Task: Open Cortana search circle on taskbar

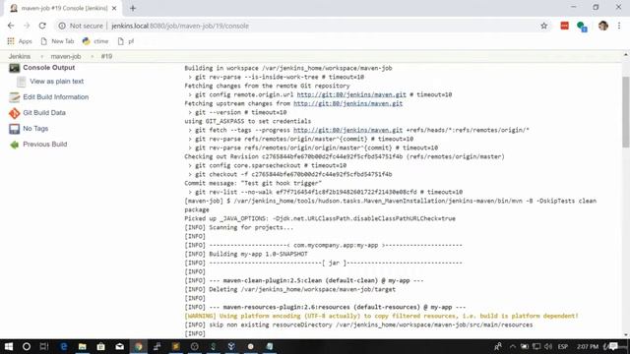Action: pyautogui.click(x=27, y=346)
